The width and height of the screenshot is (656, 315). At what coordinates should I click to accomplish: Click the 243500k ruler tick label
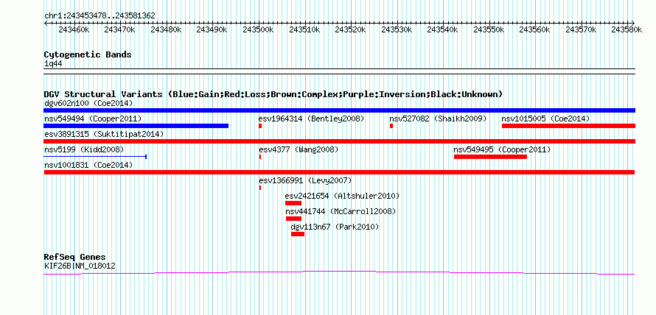point(258,29)
